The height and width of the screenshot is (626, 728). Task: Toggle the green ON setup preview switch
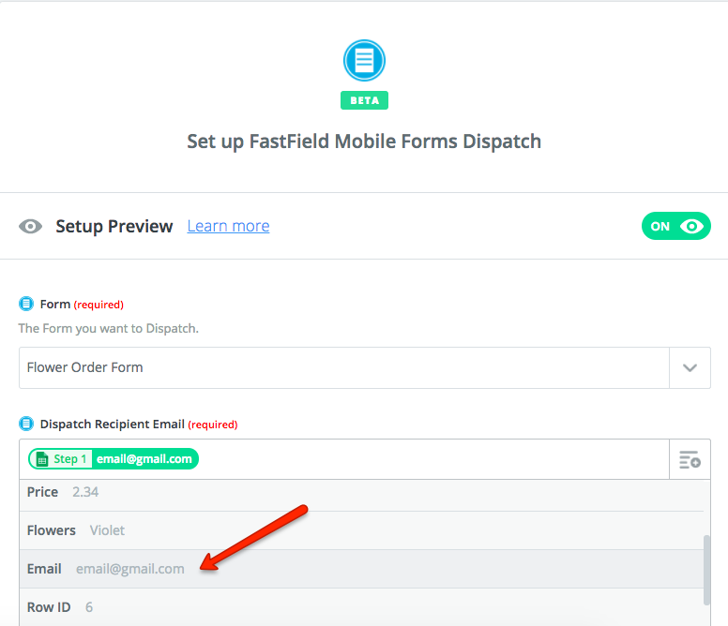tap(675, 226)
